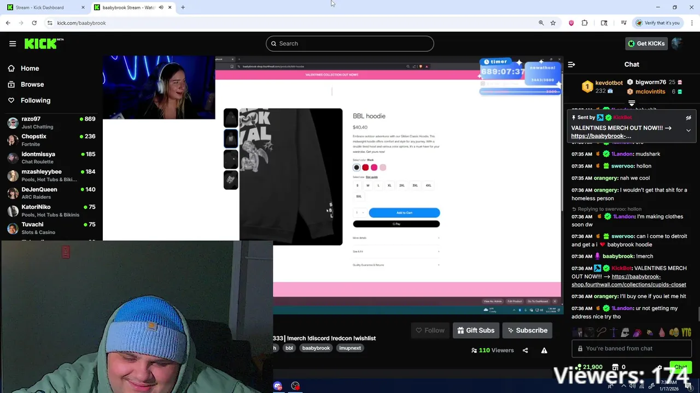Screen dimensions: 700x393
Task: Select the bbl tag
Action: click(x=289, y=348)
